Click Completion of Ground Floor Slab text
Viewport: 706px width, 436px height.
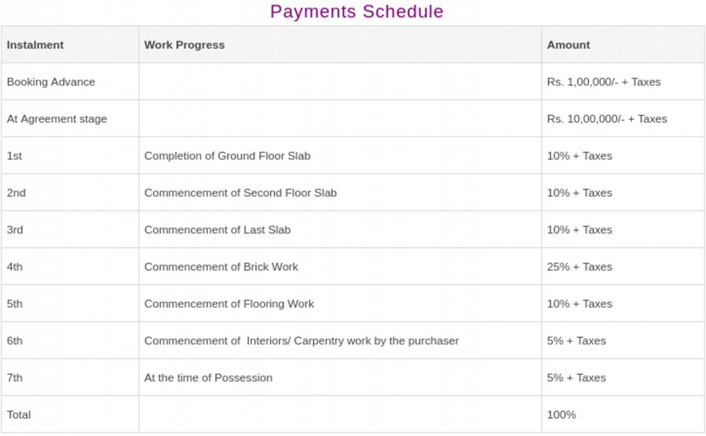click(x=227, y=156)
